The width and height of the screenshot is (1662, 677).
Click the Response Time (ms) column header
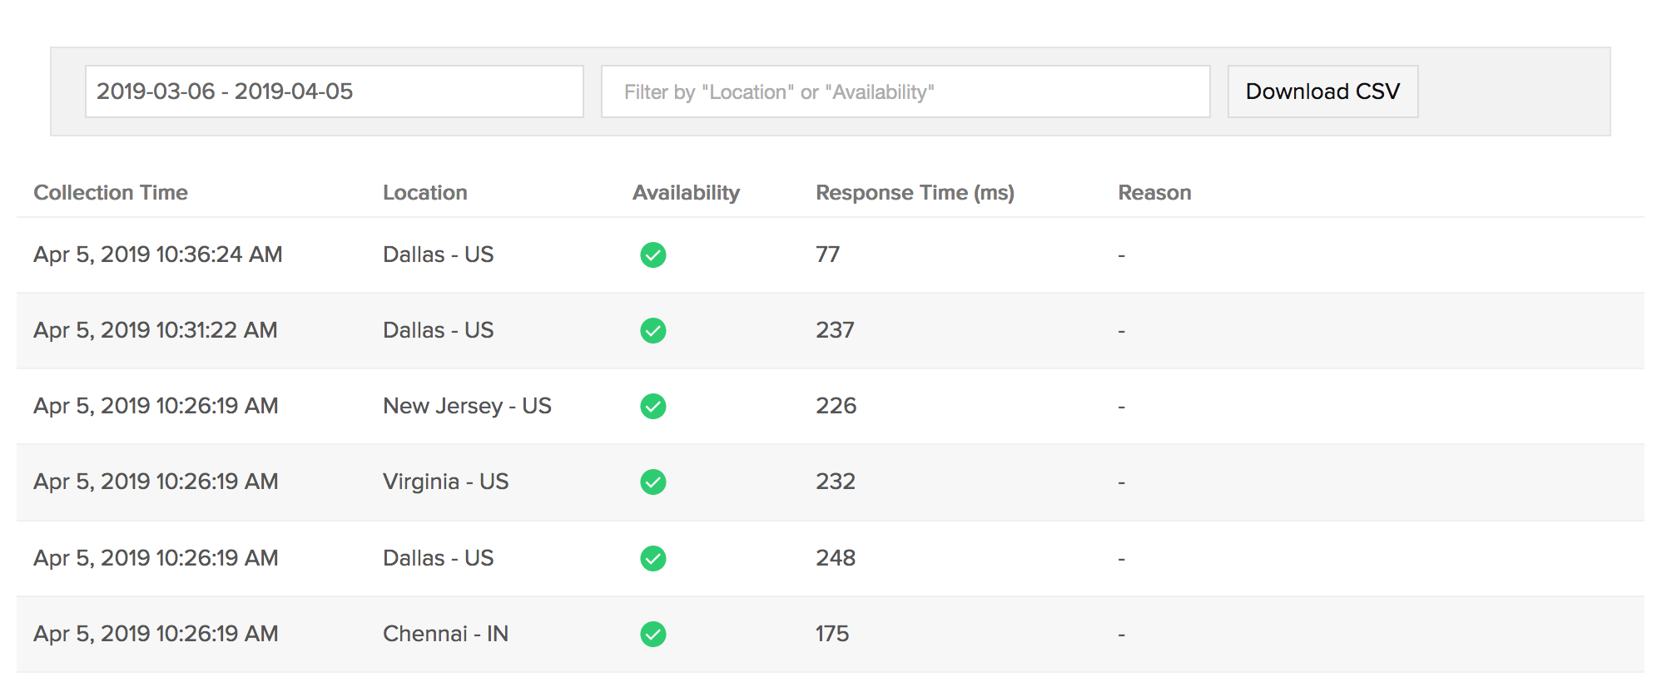click(915, 193)
